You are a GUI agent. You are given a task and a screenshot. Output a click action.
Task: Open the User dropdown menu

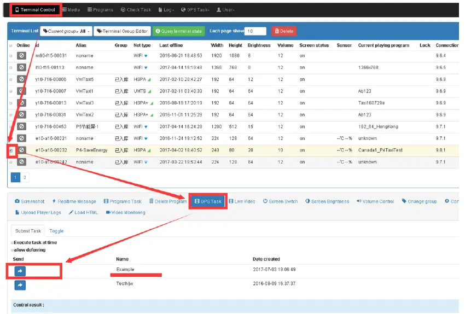(226, 10)
